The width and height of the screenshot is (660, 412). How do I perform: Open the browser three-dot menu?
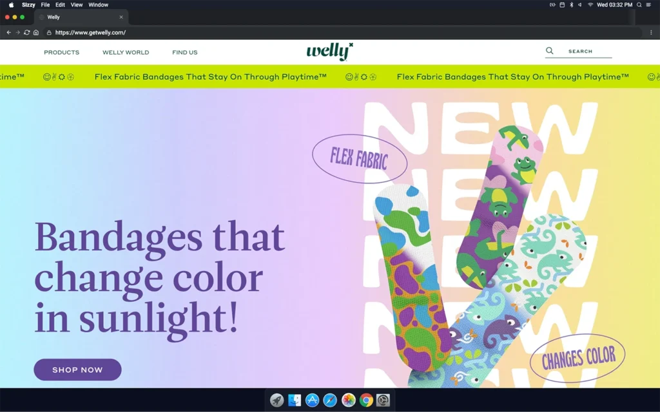pos(651,32)
